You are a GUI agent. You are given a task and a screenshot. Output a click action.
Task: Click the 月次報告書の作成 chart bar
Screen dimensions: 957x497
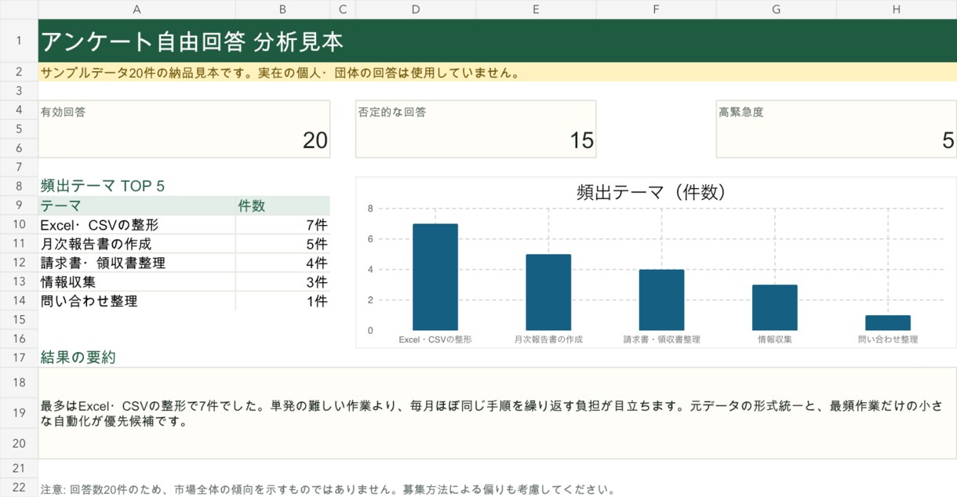pyautogui.click(x=548, y=292)
